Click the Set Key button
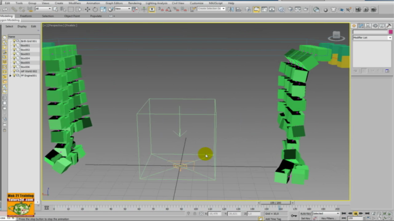Screen dimensions: 394x221 click(x=305, y=219)
